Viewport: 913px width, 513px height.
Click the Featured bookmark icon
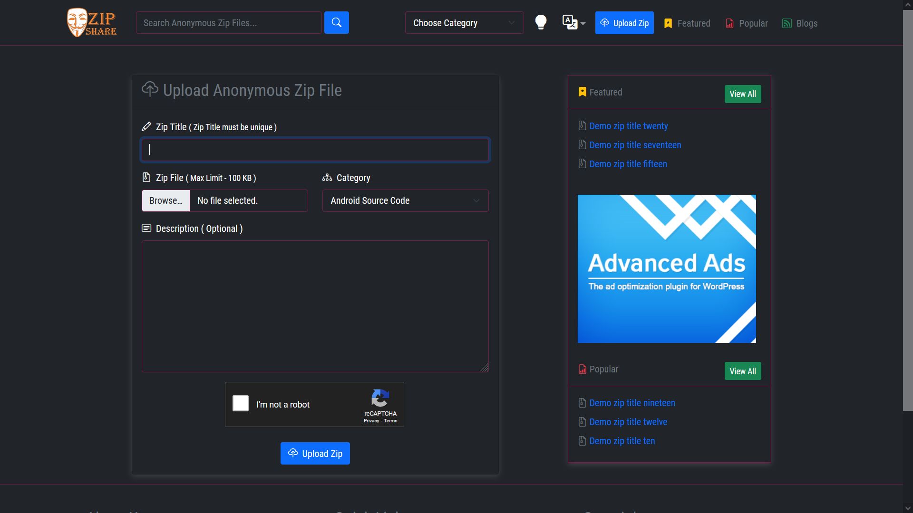668,23
